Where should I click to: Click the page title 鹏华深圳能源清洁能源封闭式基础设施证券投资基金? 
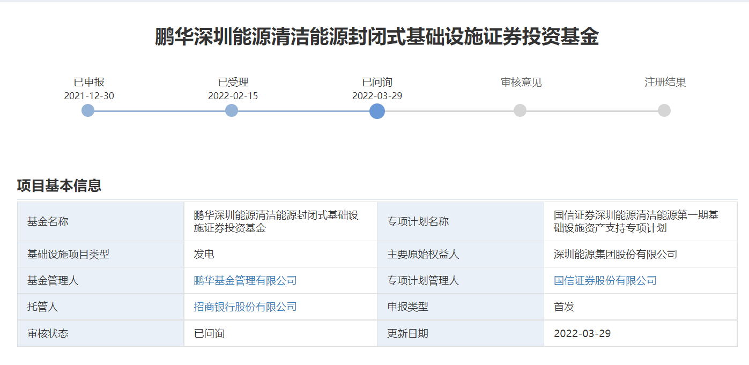tap(376, 36)
